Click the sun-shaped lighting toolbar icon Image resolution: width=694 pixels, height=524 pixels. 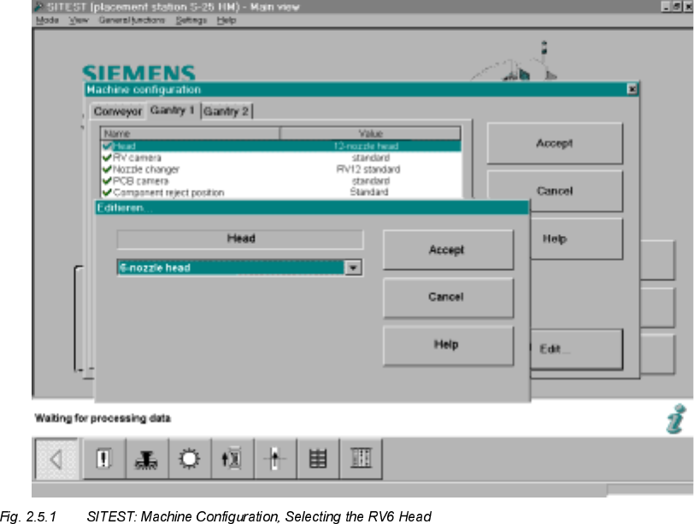click(189, 459)
